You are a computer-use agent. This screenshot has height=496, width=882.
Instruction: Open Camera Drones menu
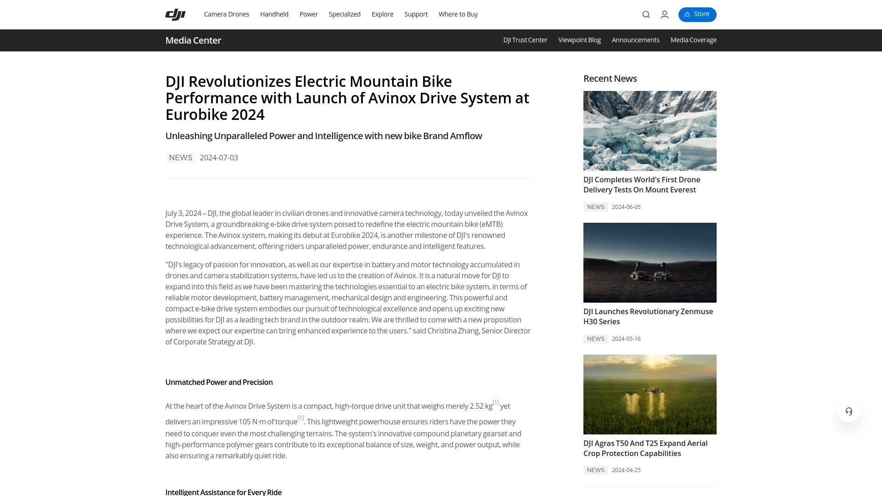226,14
